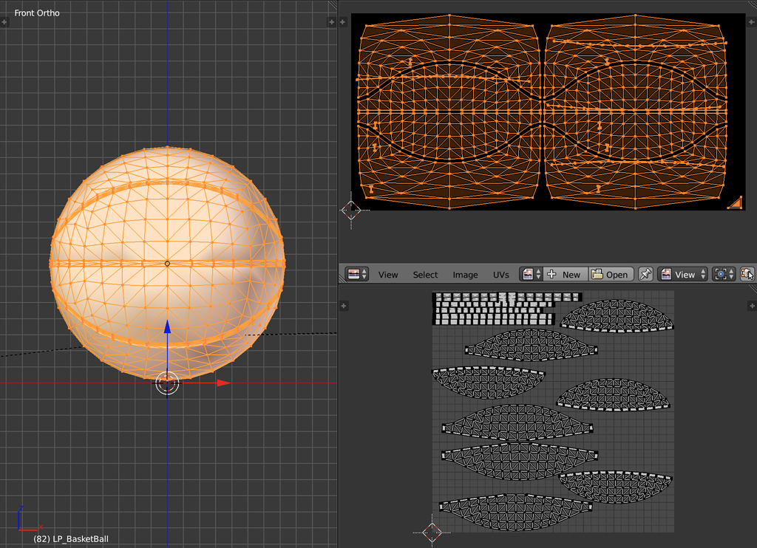The image size is (757, 548).
Task: Enable Image Painting mode with the far-right header icon
Action: [x=747, y=274]
